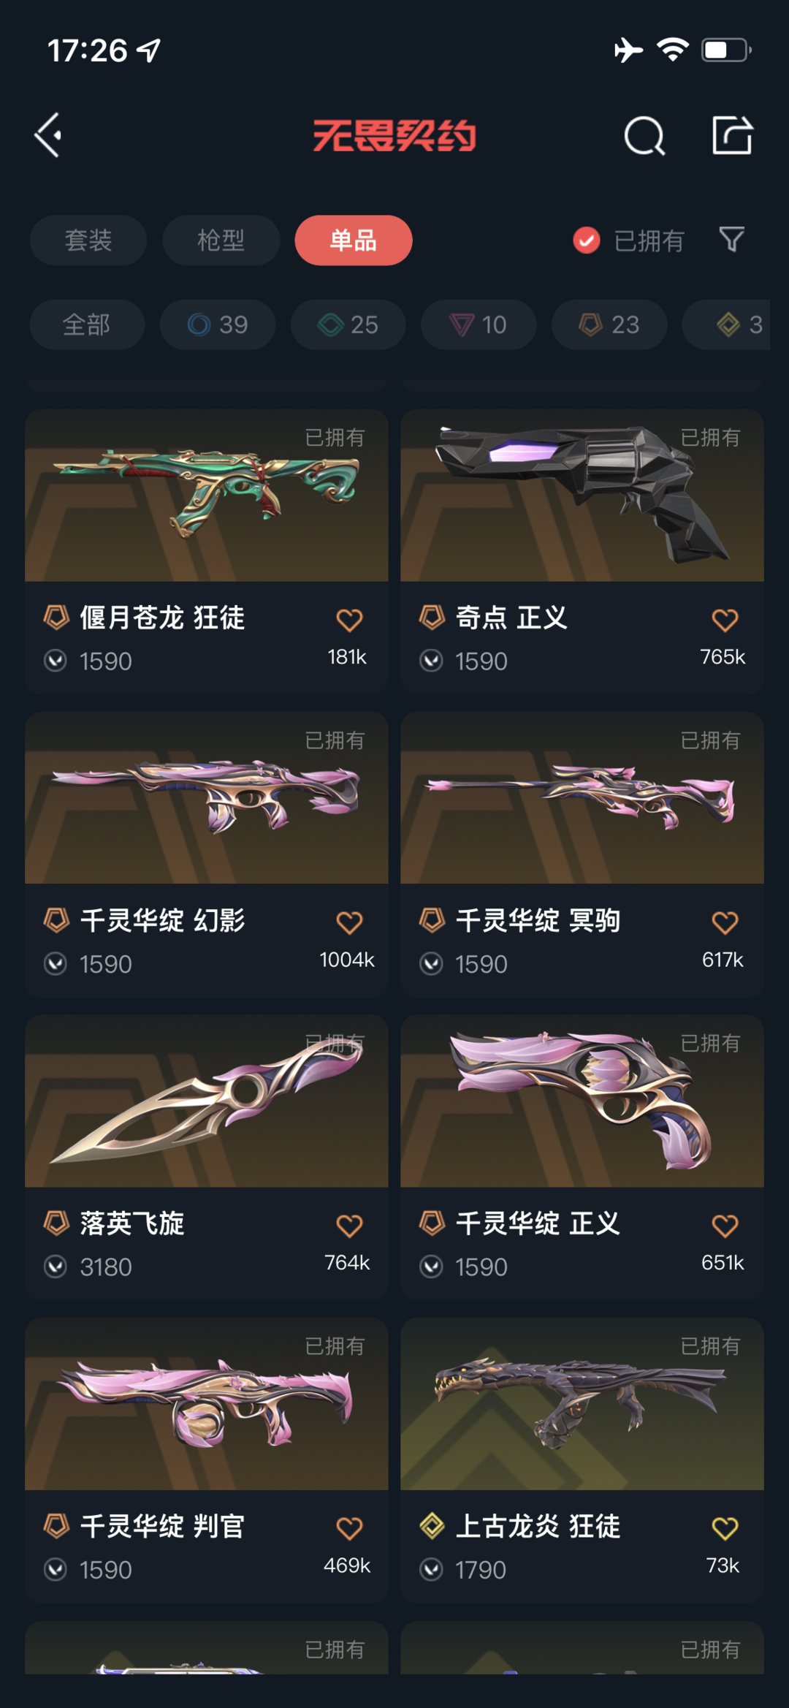
Task: Filter by orange tier showing 23
Action: [x=609, y=324]
